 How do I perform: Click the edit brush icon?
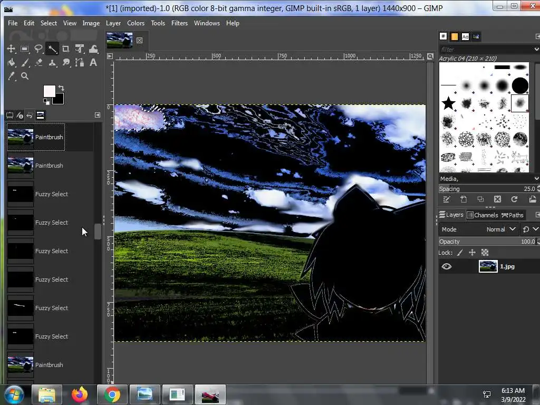tap(446, 199)
